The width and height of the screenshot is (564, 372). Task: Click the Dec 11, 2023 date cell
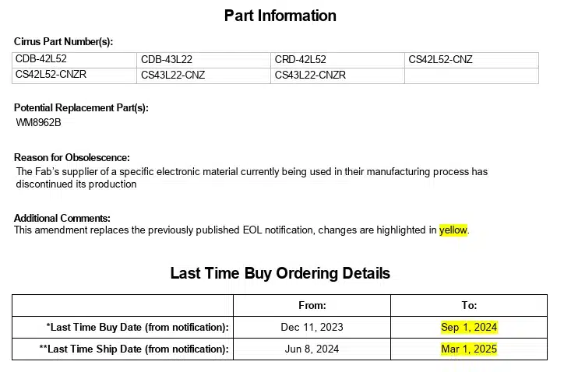tap(312, 327)
